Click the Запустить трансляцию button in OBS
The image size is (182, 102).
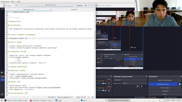point(165,80)
